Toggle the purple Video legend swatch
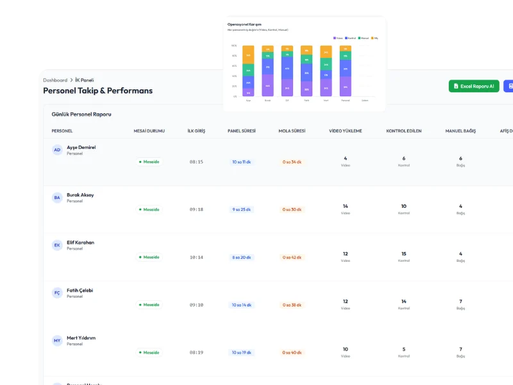 [334, 38]
